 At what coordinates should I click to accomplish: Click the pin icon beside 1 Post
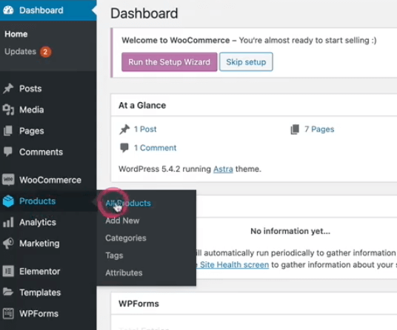[x=124, y=129]
